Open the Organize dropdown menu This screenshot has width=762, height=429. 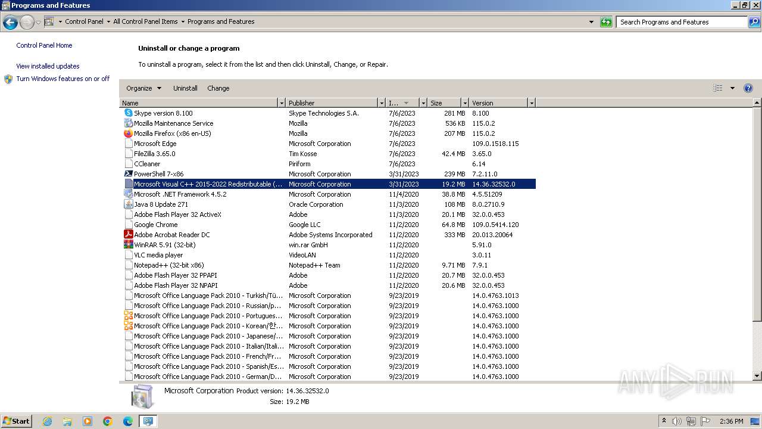click(x=143, y=88)
